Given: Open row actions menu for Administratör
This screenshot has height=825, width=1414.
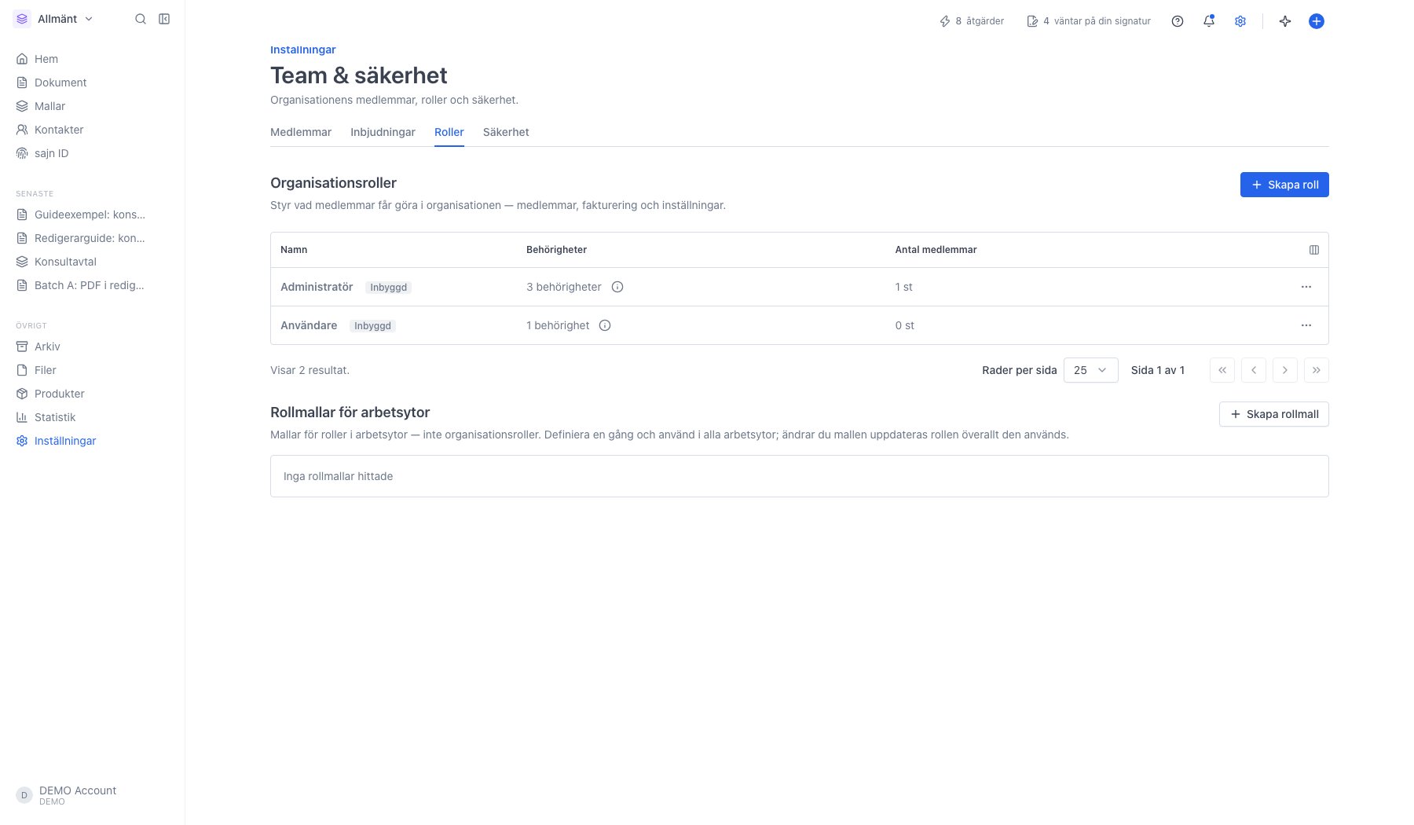Looking at the screenshot, I should tap(1306, 287).
